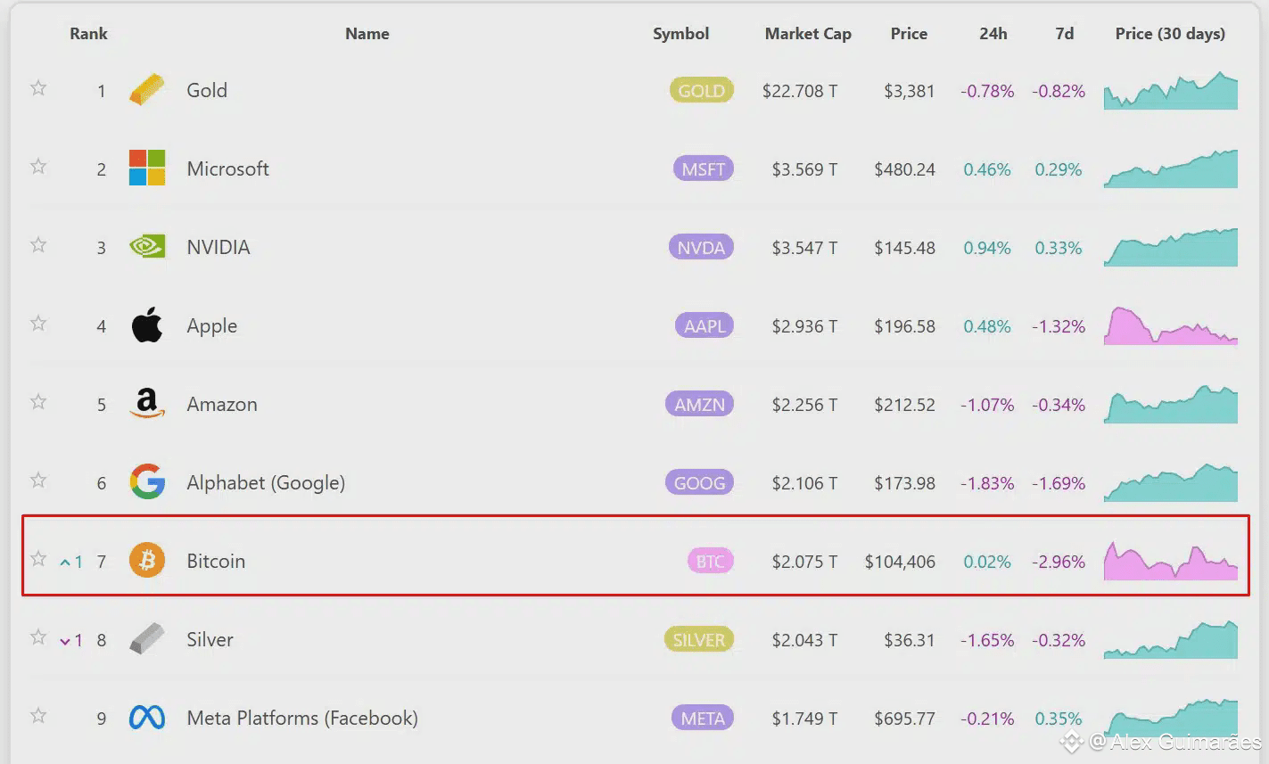The width and height of the screenshot is (1269, 764).
Task: Click Silver's market cap $2.043 T
Action: click(804, 640)
